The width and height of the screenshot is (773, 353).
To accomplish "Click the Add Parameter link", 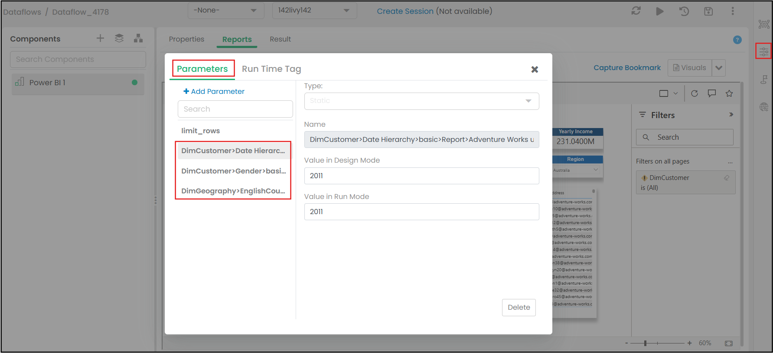I will click(x=214, y=91).
